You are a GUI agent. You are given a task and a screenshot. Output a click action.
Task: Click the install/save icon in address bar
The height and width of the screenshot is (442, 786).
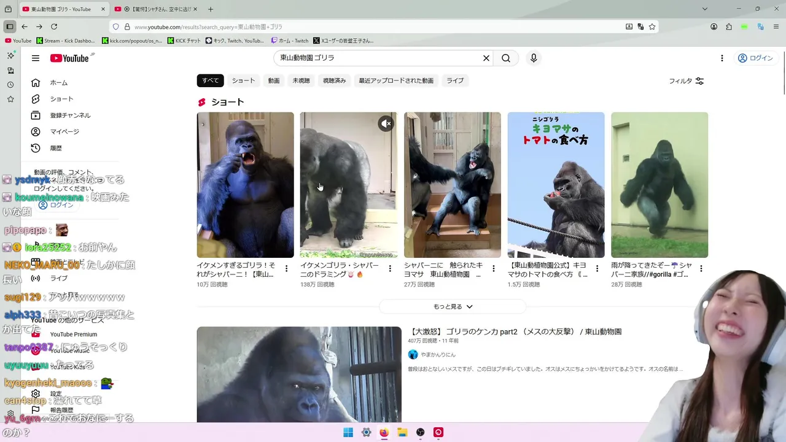[629, 27]
